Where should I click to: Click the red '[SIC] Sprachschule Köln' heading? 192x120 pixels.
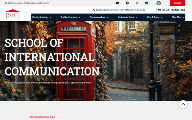pyautogui.click(x=42, y=117)
